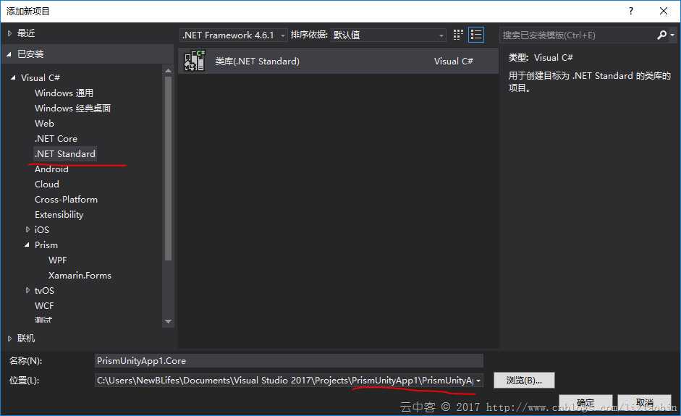Click the 确定 confirm button

(x=585, y=402)
